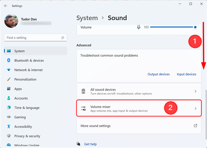This screenshot has height=148, width=207.
Task: Click the Volume mixer slider icon
Action: tap(83, 108)
